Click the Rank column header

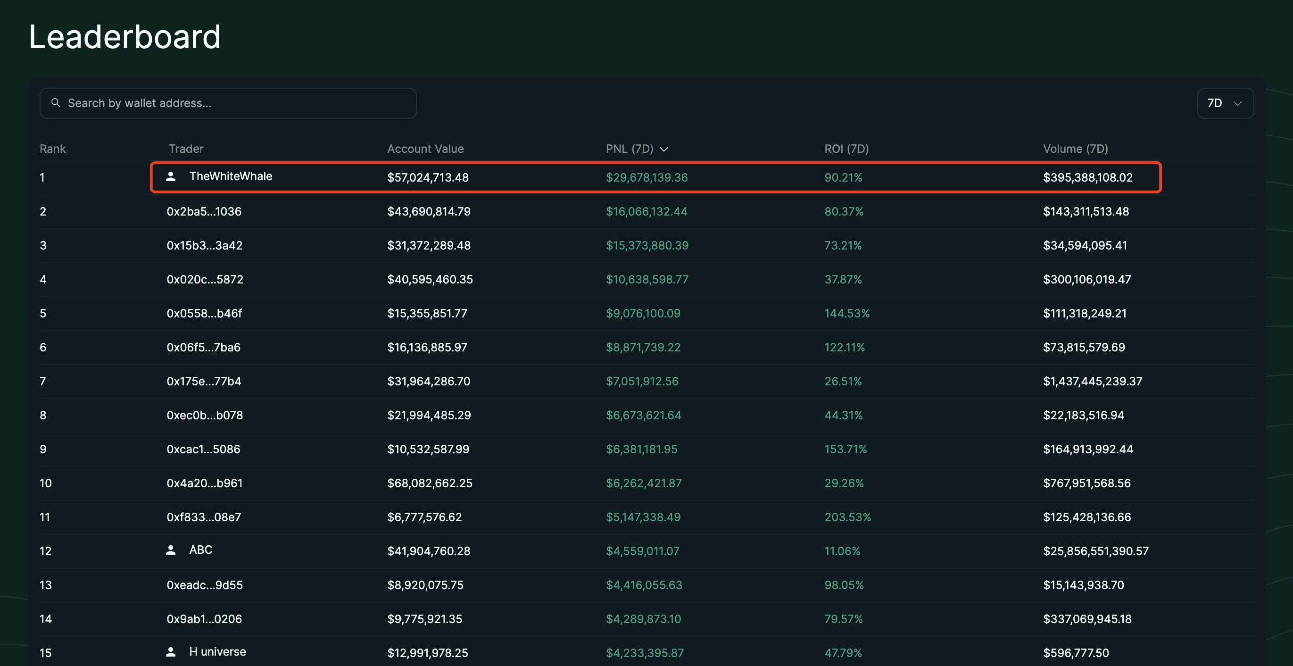[53, 149]
